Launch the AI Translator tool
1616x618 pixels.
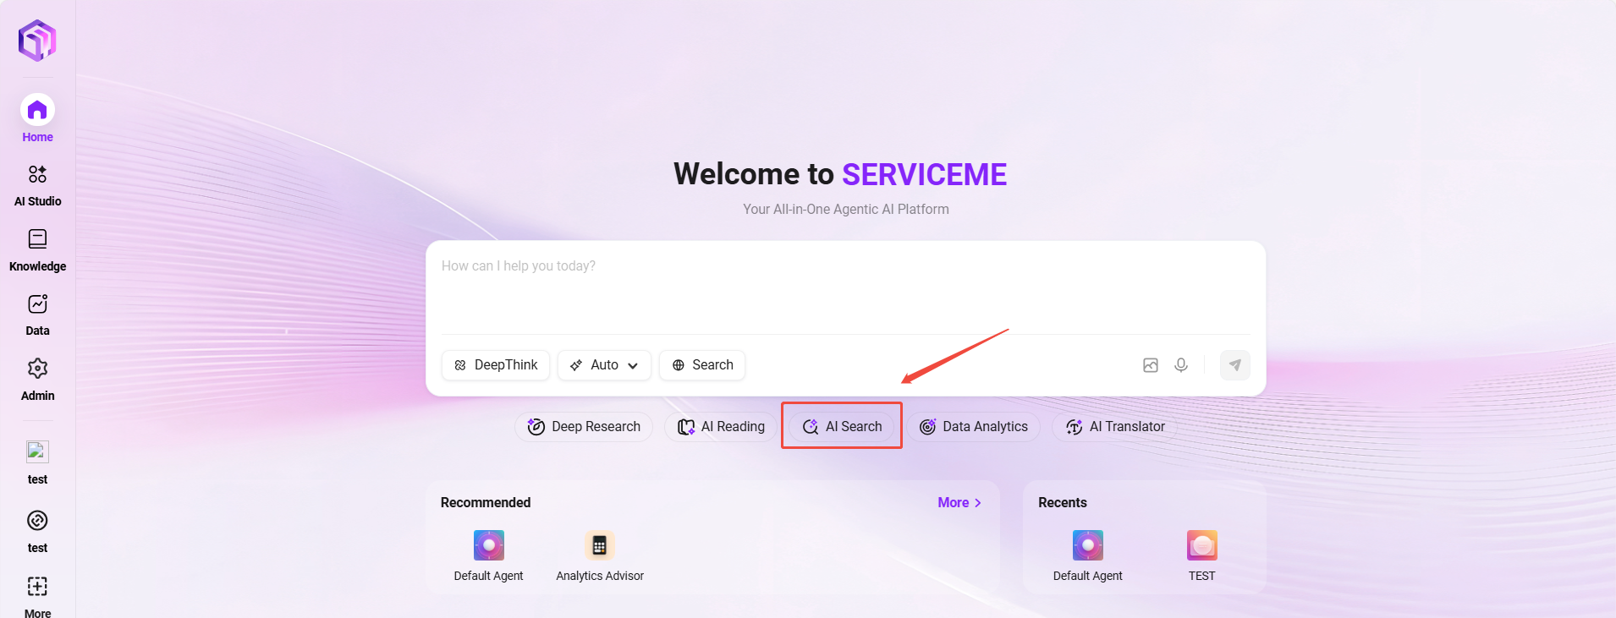1114,427
